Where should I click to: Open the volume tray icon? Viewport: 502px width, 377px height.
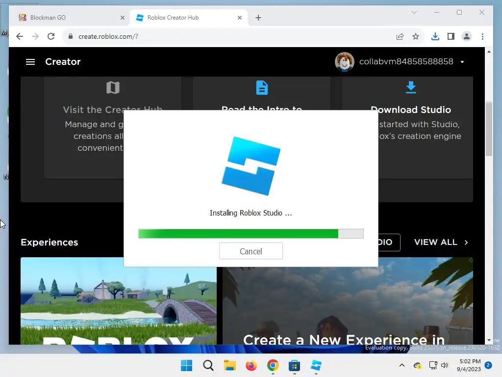click(444, 365)
